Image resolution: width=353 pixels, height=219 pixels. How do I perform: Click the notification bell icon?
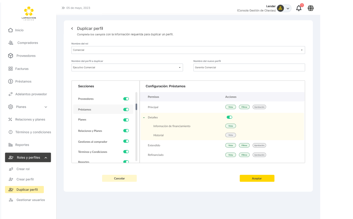pos(299,8)
